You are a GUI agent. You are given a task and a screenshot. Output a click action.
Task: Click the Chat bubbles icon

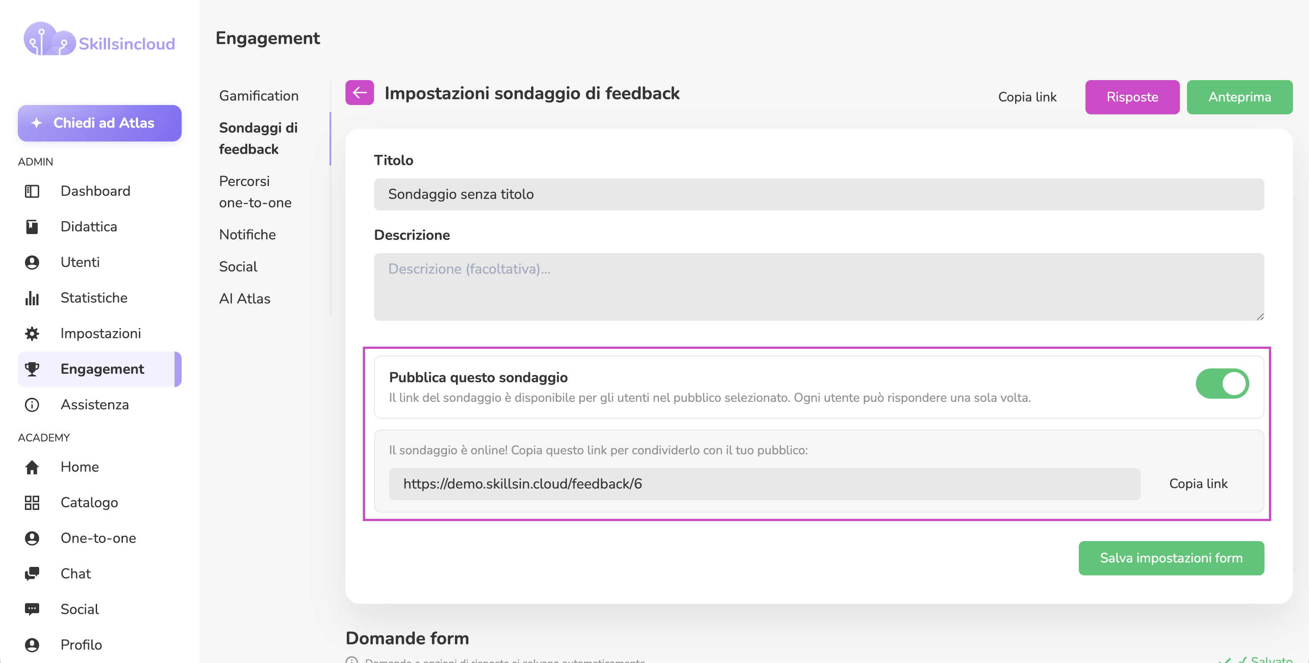32,574
